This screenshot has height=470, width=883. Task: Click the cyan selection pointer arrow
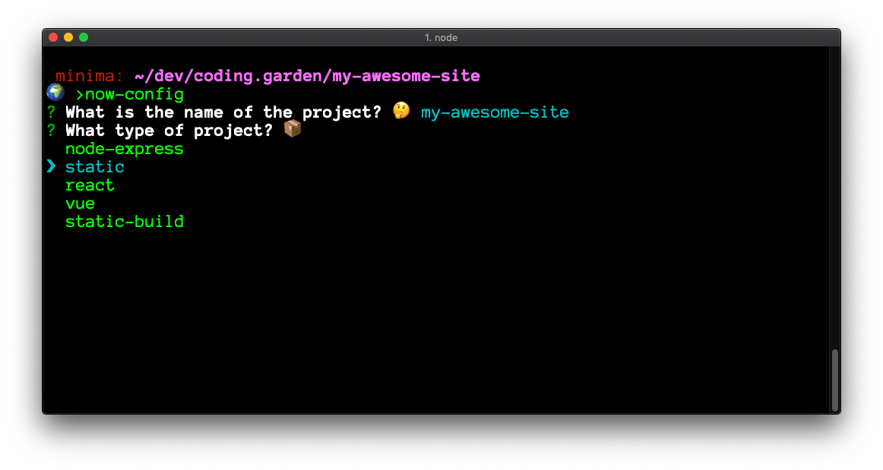[51, 166]
